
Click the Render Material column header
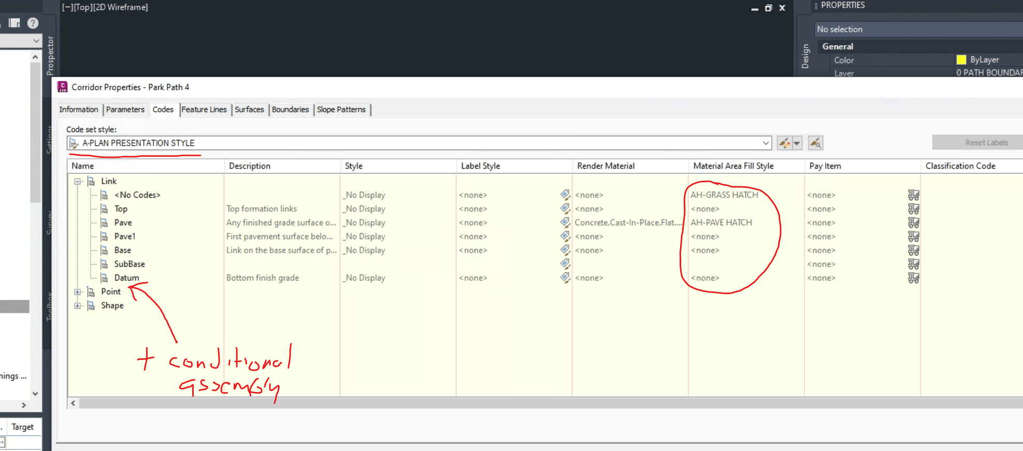[x=630, y=166]
